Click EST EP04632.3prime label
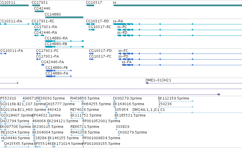The width and height of the screenshot is (242, 148). coord(46,115)
